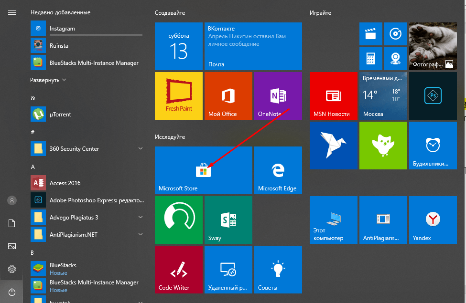
Task: Open the green speed meter tile
Action: (179, 220)
